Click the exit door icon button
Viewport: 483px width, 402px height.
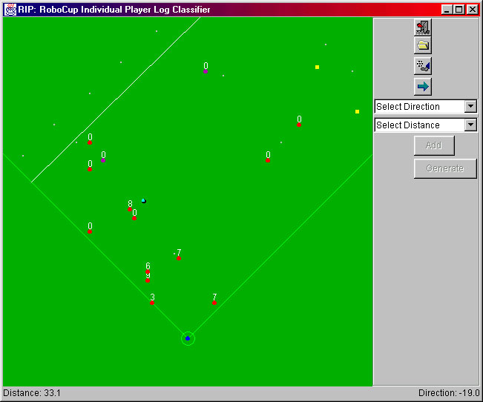click(423, 27)
